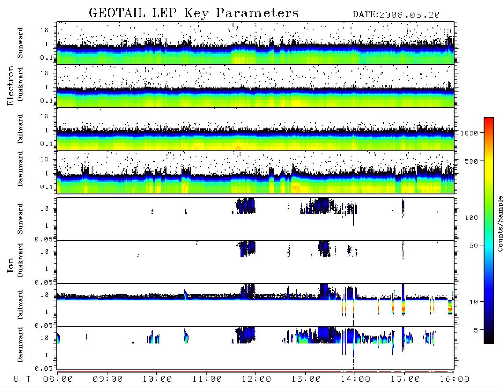Click the 16:00 time axis label
Viewport: 503px width, 387px height.
coord(455,380)
